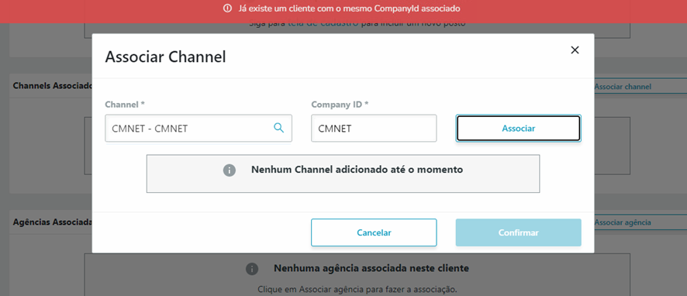Focus the Channel field containing CMNET - CMNET
This screenshot has height=296, width=687.
(199, 129)
